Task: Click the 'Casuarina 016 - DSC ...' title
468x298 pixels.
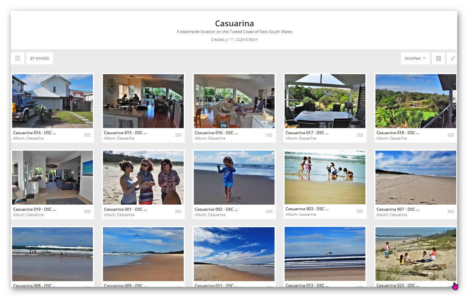Action: [216, 133]
